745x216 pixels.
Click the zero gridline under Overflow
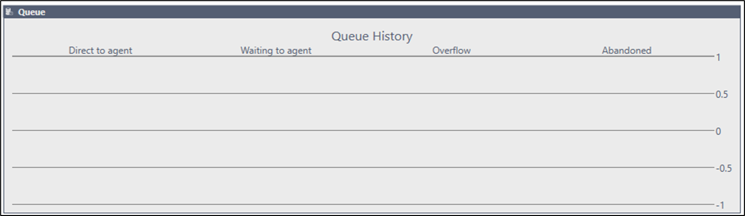click(x=452, y=130)
